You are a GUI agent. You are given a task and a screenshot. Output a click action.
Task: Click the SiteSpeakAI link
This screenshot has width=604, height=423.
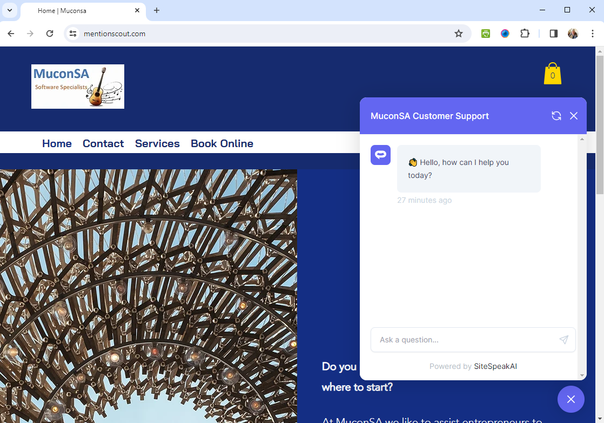495,366
